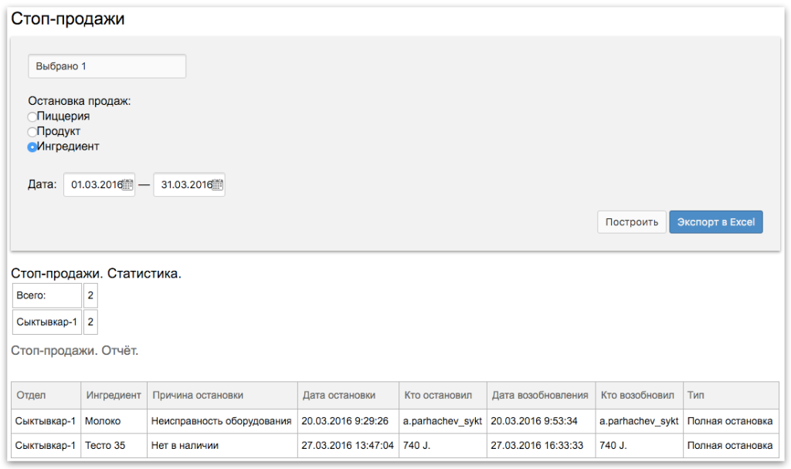The height and width of the screenshot is (469, 791).
Task: Click the Кто возобновил column header
Action: pos(639,396)
